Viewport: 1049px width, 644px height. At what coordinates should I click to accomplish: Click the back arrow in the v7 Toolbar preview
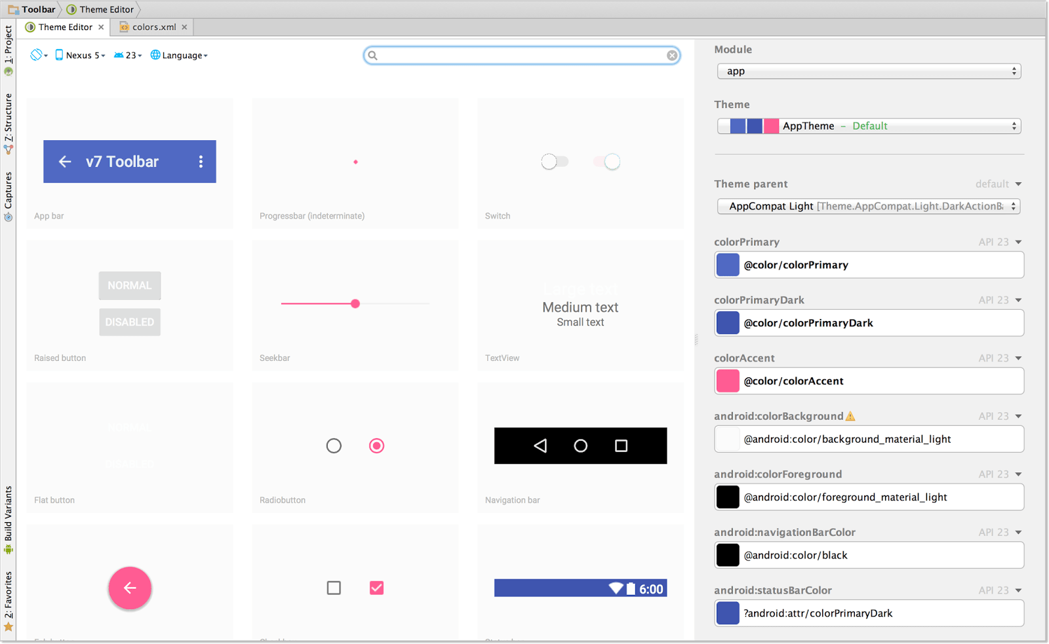coord(64,161)
